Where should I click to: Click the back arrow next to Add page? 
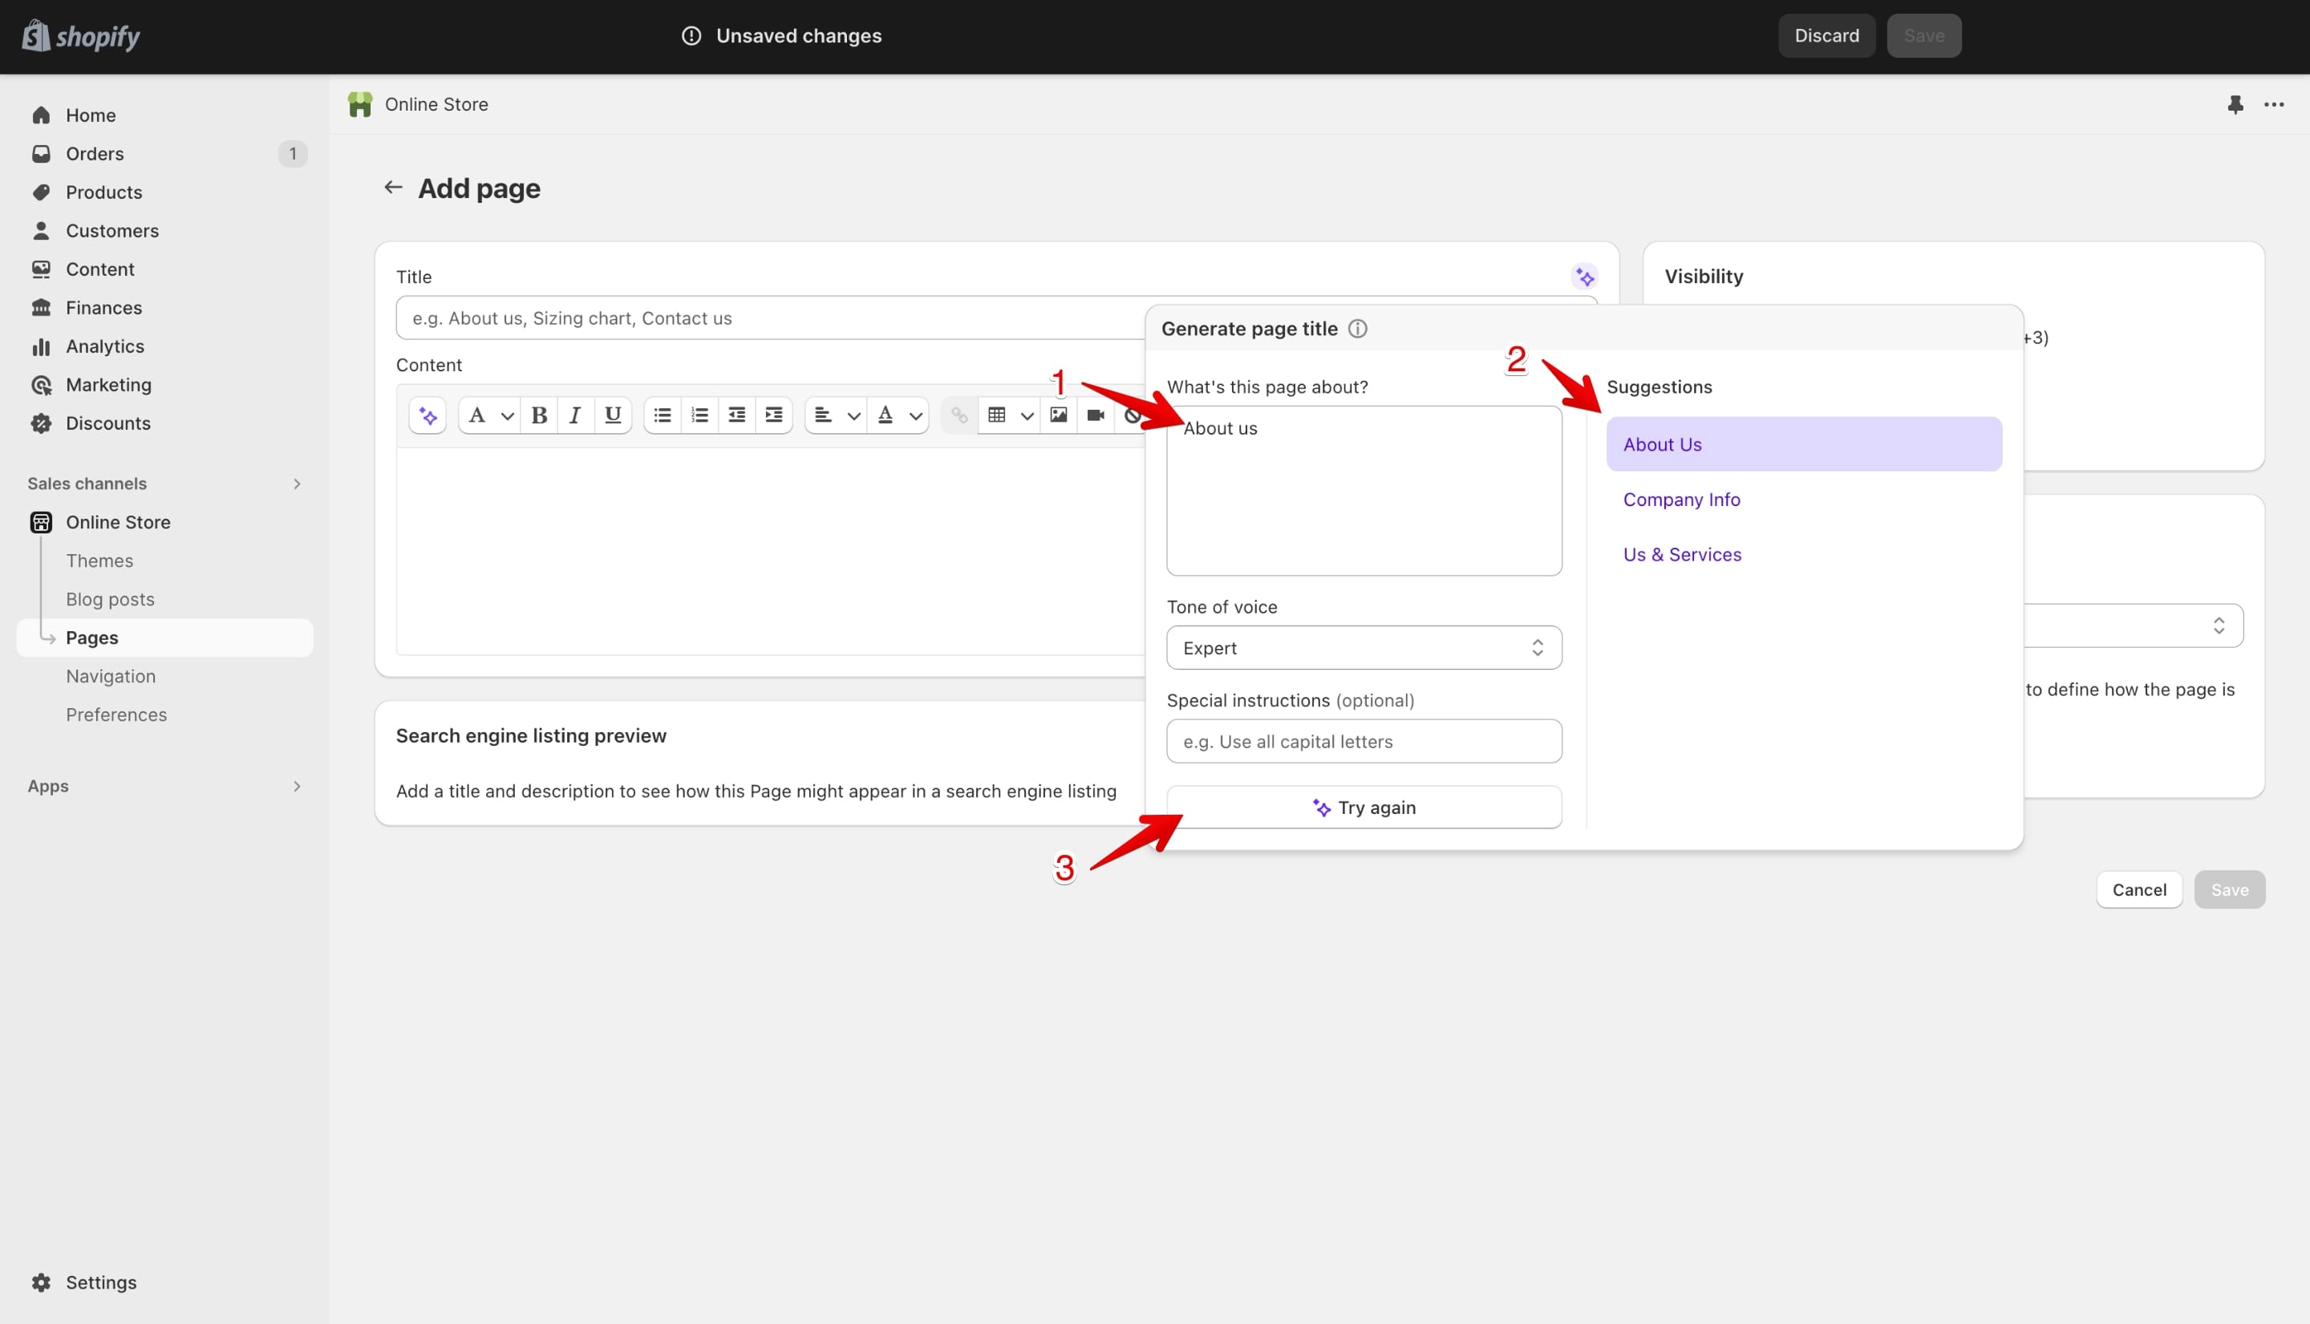click(x=393, y=188)
